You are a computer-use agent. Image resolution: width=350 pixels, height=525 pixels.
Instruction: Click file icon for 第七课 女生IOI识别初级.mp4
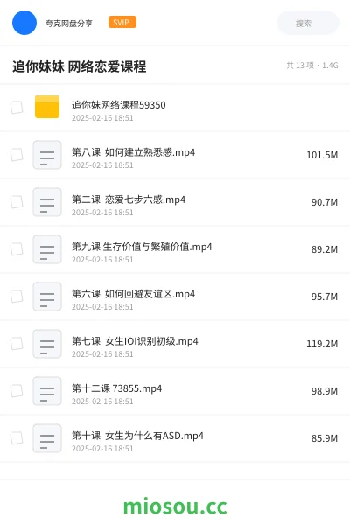(47, 344)
